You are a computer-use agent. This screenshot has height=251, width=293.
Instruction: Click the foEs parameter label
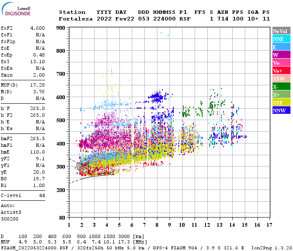click(7, 69)
